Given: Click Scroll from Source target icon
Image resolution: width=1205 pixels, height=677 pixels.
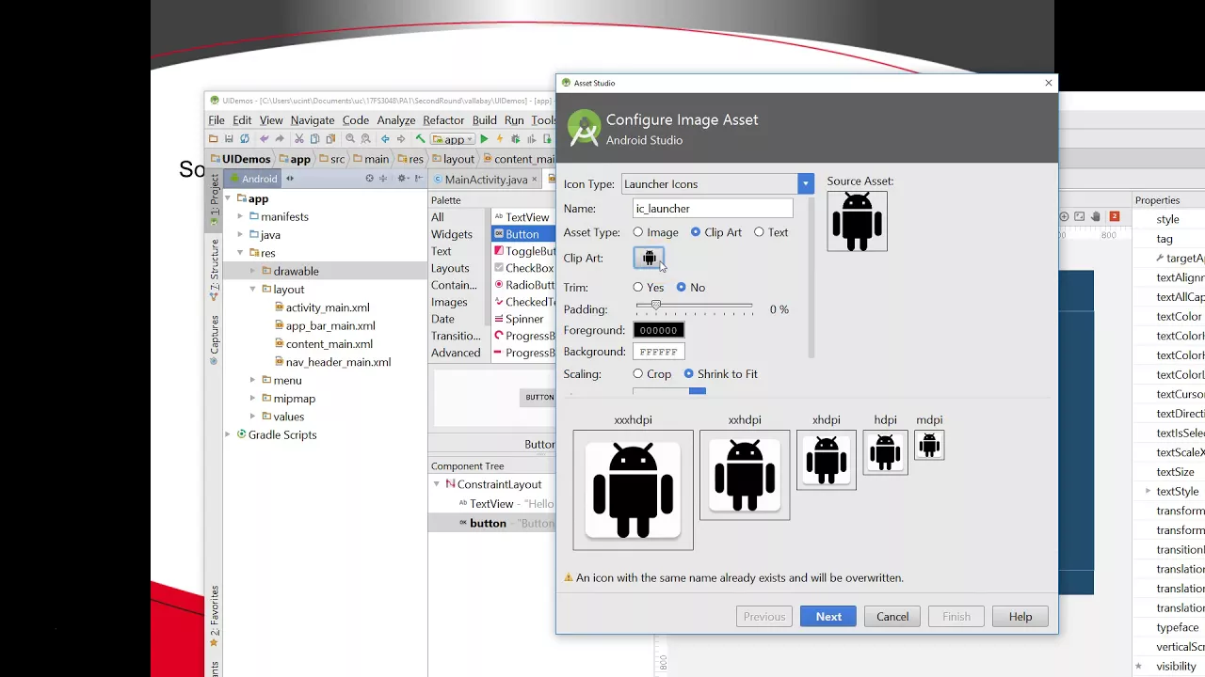Looking at the screenshot, I should click(x=369, y=179).
